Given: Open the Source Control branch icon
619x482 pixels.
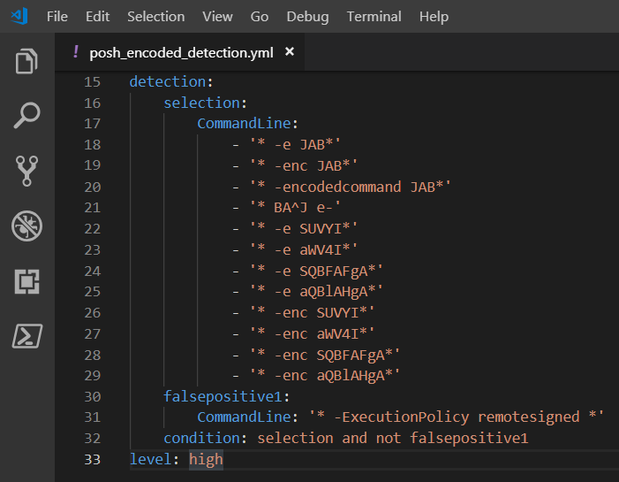Looking at the screenshot, I should [x=26, y=171].
